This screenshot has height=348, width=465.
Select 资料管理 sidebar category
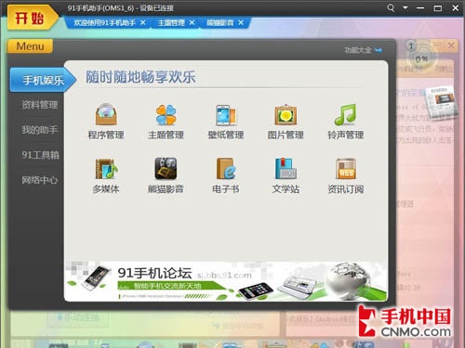point(40,105)
